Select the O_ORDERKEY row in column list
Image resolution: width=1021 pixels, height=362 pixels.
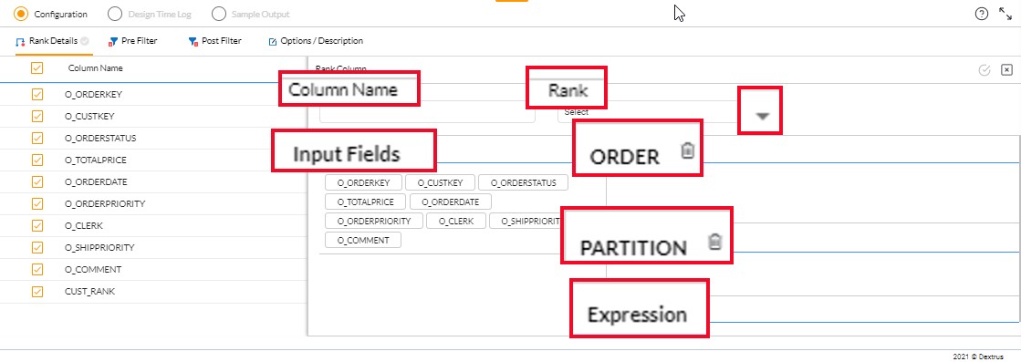(153, 95)
